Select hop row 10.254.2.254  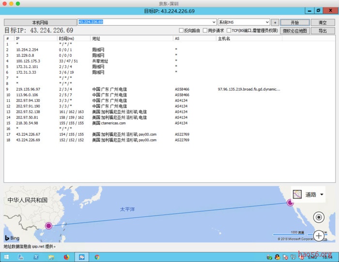coord(169,50)
